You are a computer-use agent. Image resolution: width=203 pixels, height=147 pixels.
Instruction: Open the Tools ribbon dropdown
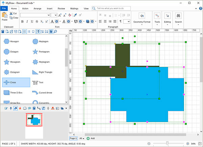157,25
